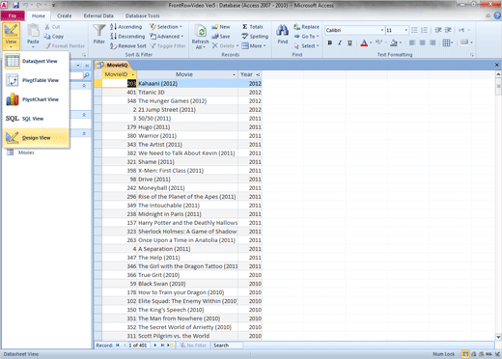
Task: Toggle the Totals row
Action: click(x=253, y=27)
